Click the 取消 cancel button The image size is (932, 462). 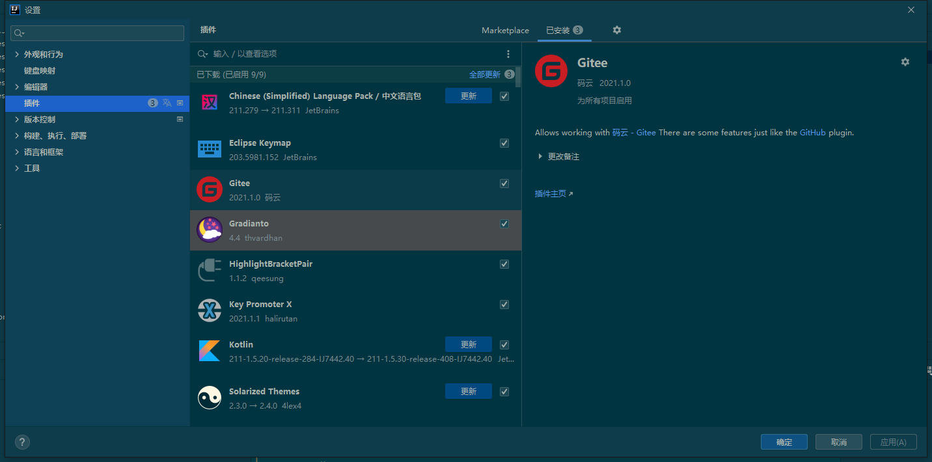(x=839, y=442)
